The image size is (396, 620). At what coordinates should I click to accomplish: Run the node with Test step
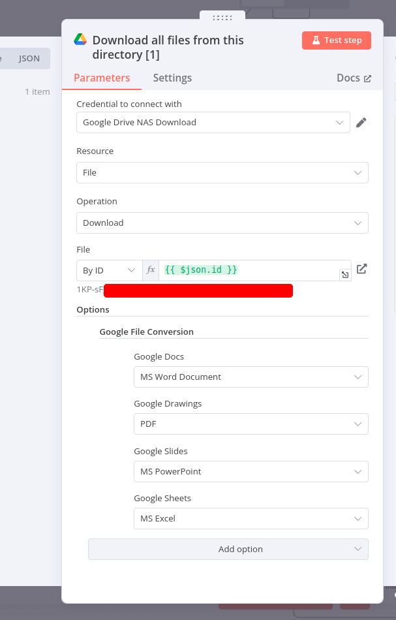[x=337, y=40]
